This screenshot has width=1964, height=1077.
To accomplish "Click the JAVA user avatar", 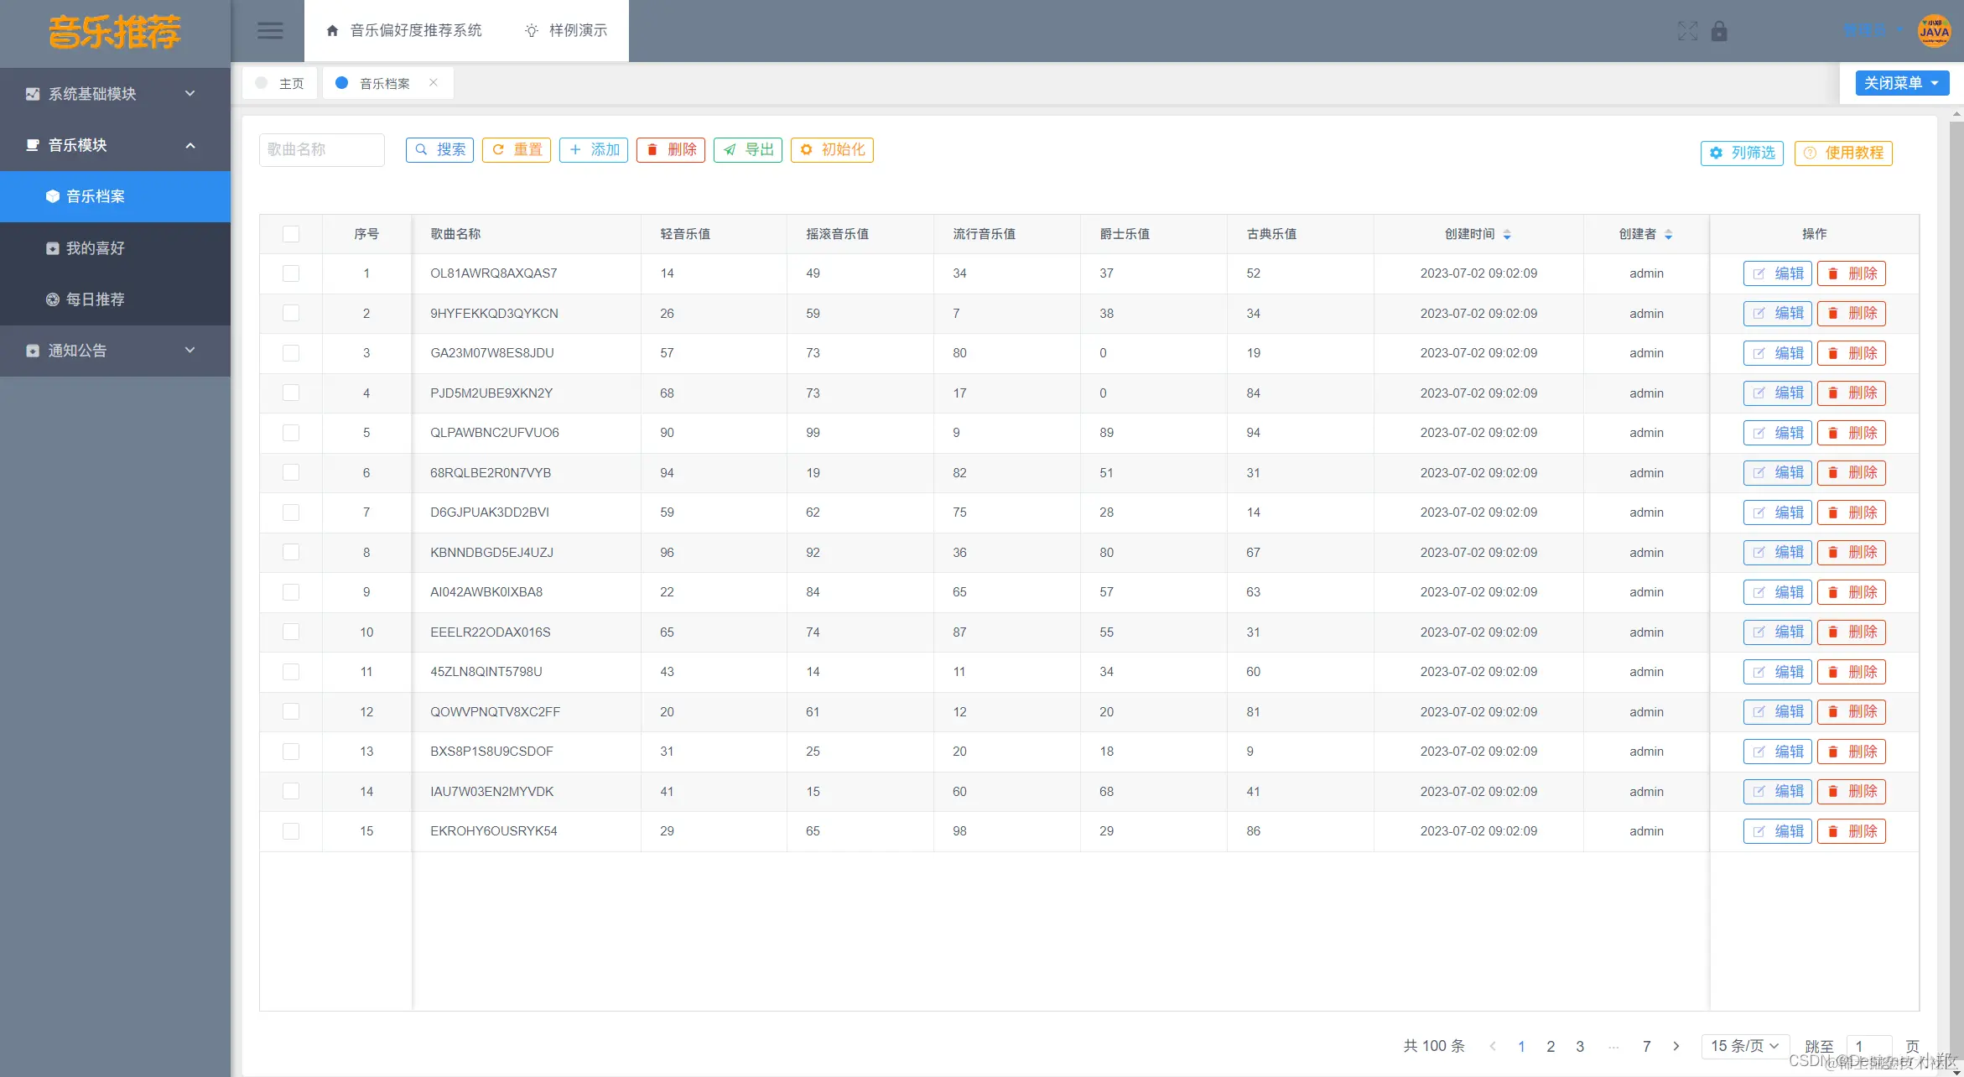I will pyautogui.click(x=1934, y=31).
